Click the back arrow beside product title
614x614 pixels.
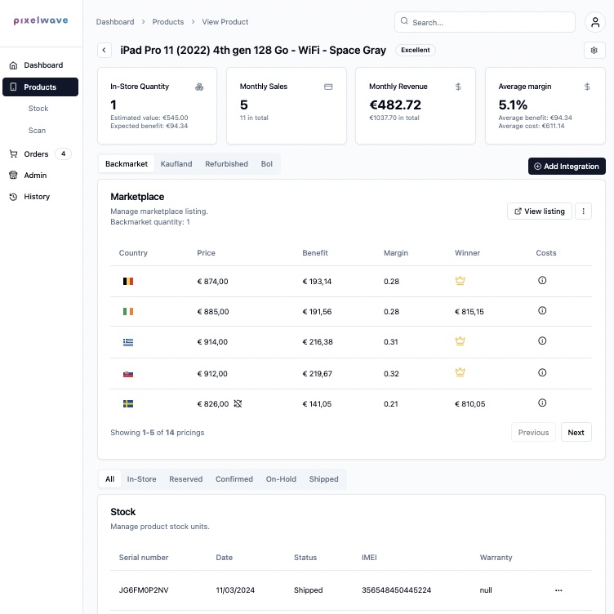[x=105, y=50]
